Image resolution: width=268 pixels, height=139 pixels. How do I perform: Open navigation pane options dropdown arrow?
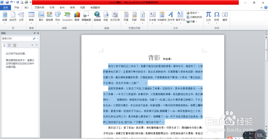click(35, 33)
